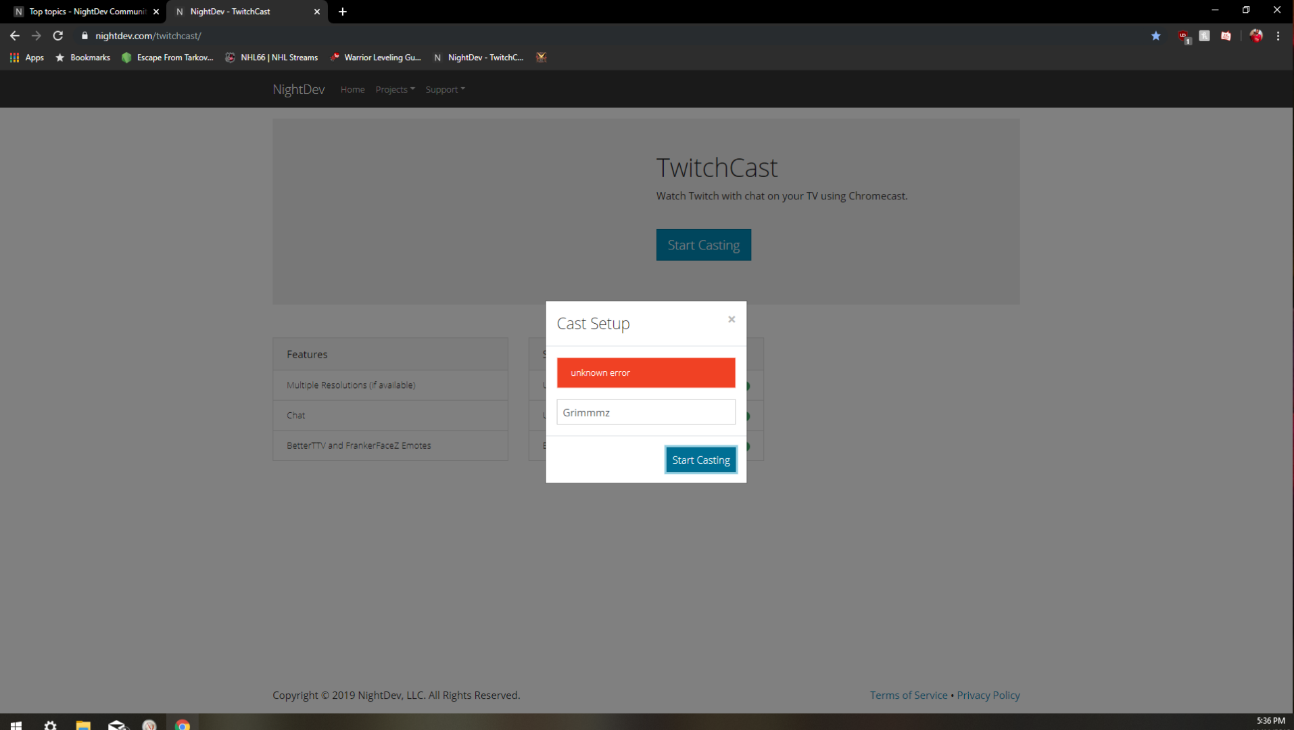Click Start Casting in Cast Setup dialog

tap(700, 460)
